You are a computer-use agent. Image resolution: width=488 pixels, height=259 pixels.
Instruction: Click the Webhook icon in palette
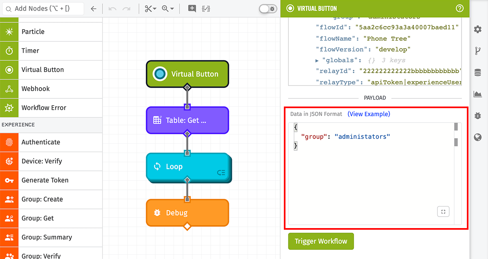click(x=9, y=89)
